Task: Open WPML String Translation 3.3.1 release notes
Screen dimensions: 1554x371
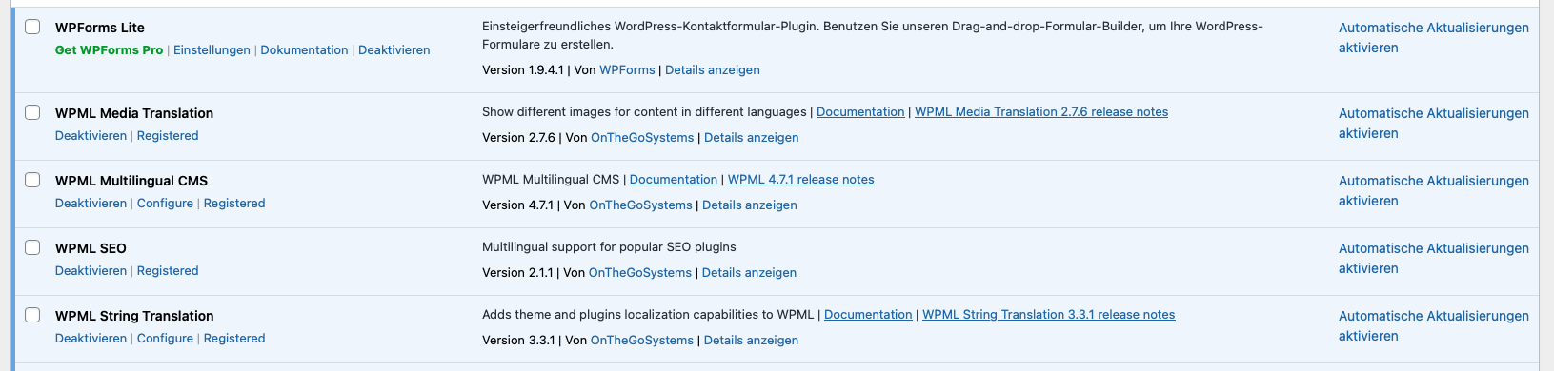Action: (1048, 314)
